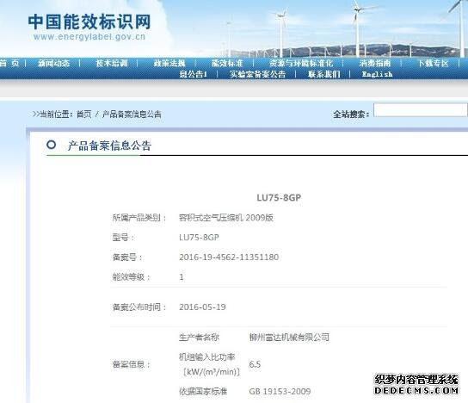Open the 政策法规 menu item
468x403 pixels.
tap(169, 64)
